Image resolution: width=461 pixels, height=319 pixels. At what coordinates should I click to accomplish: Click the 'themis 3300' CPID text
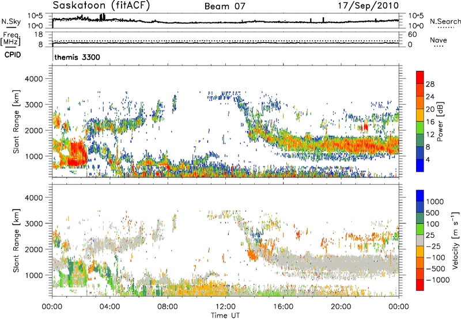(77, 57)
